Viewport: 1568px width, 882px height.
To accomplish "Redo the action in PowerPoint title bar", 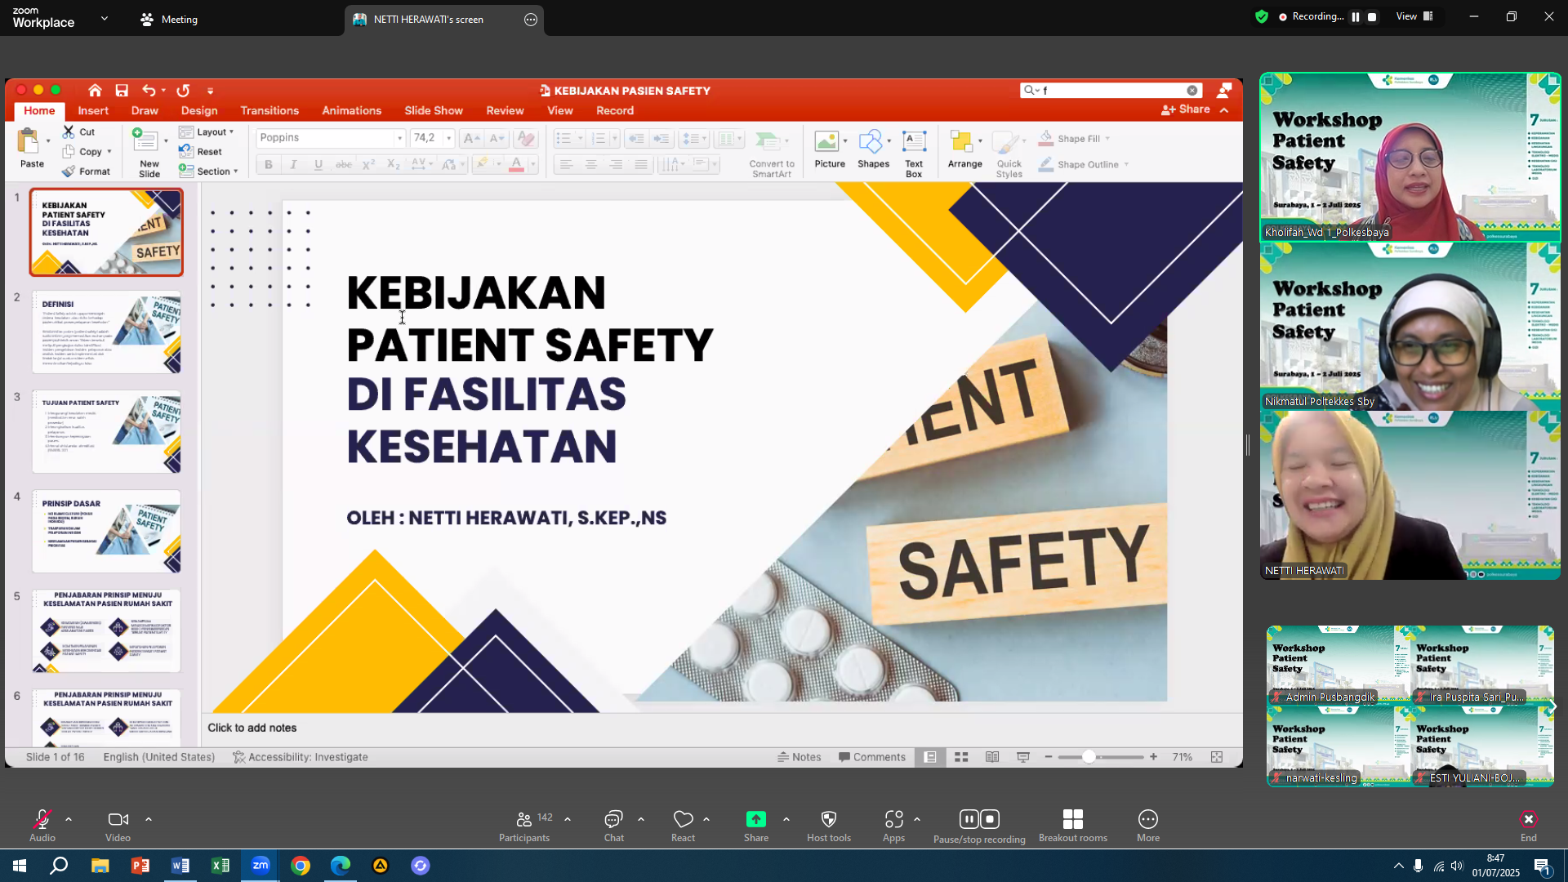I will tap(183, 91).
